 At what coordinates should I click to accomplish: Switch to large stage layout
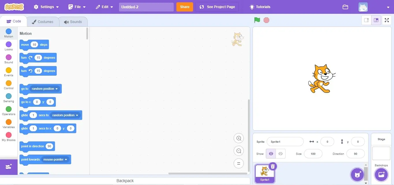click(x=376, y=20)
